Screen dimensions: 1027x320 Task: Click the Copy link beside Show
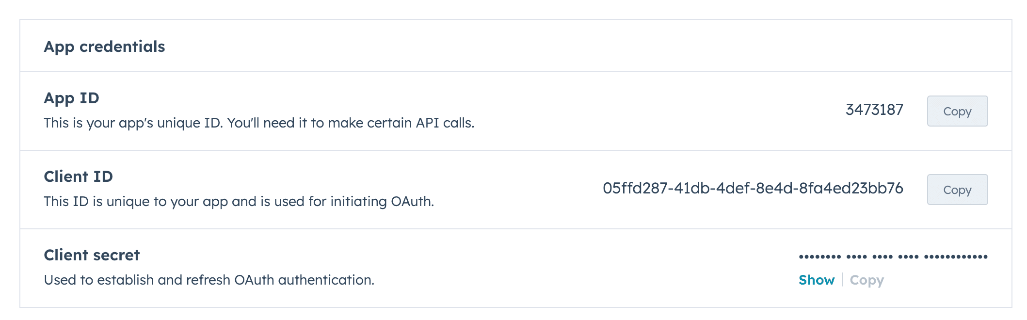867,280
